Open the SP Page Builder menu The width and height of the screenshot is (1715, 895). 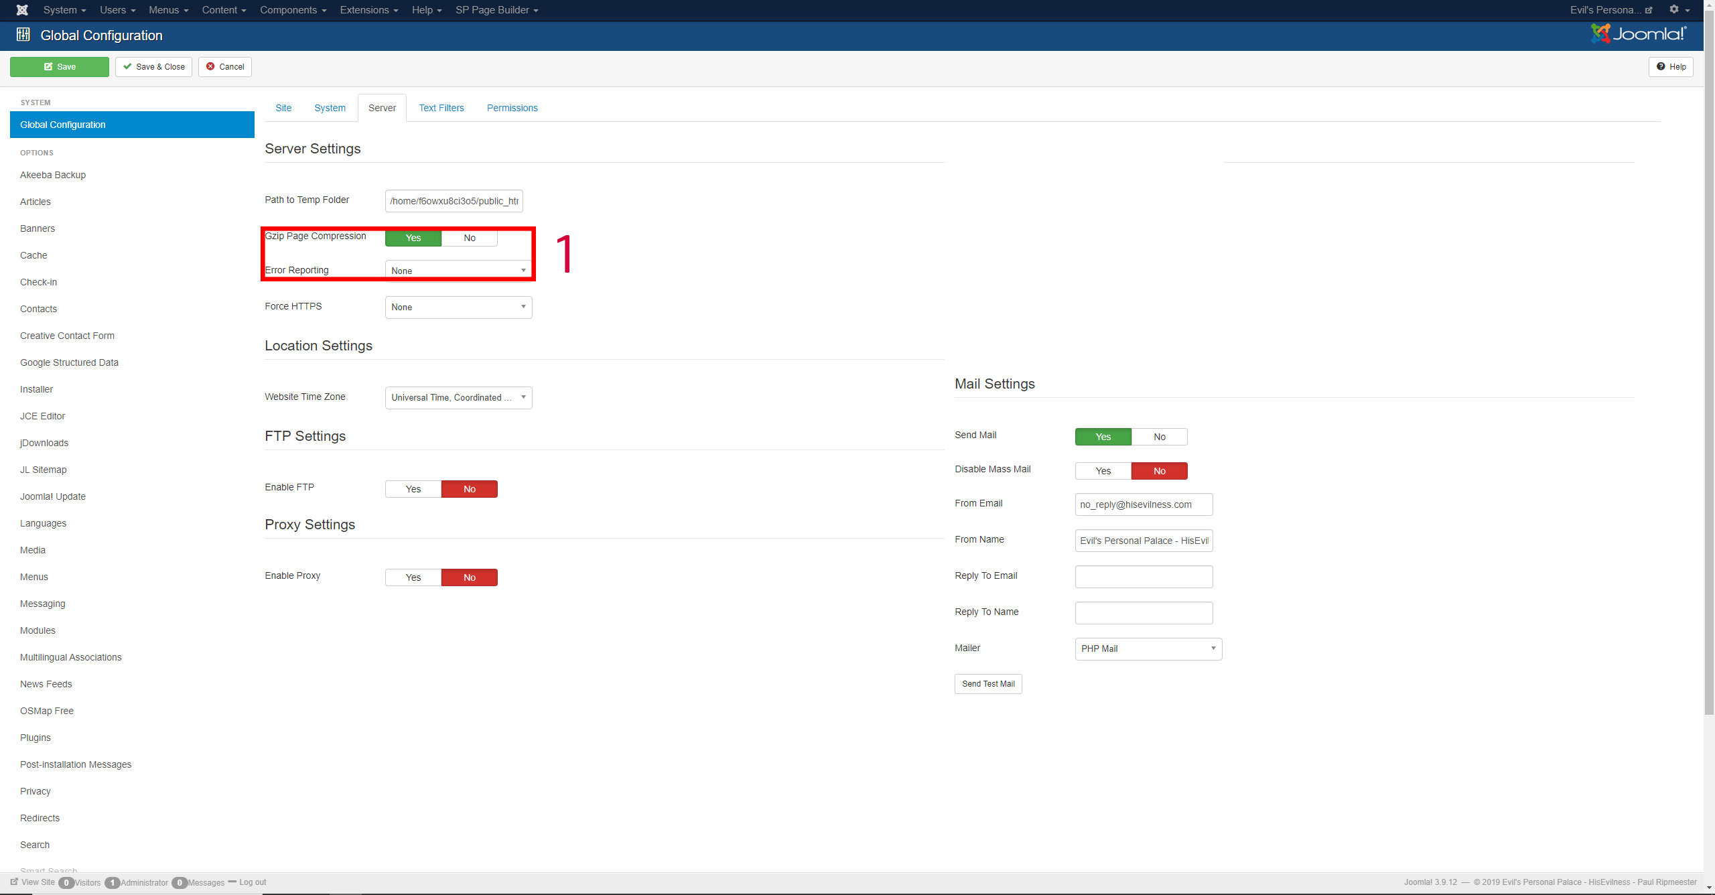pyautogui.click(x=496, y=10)
